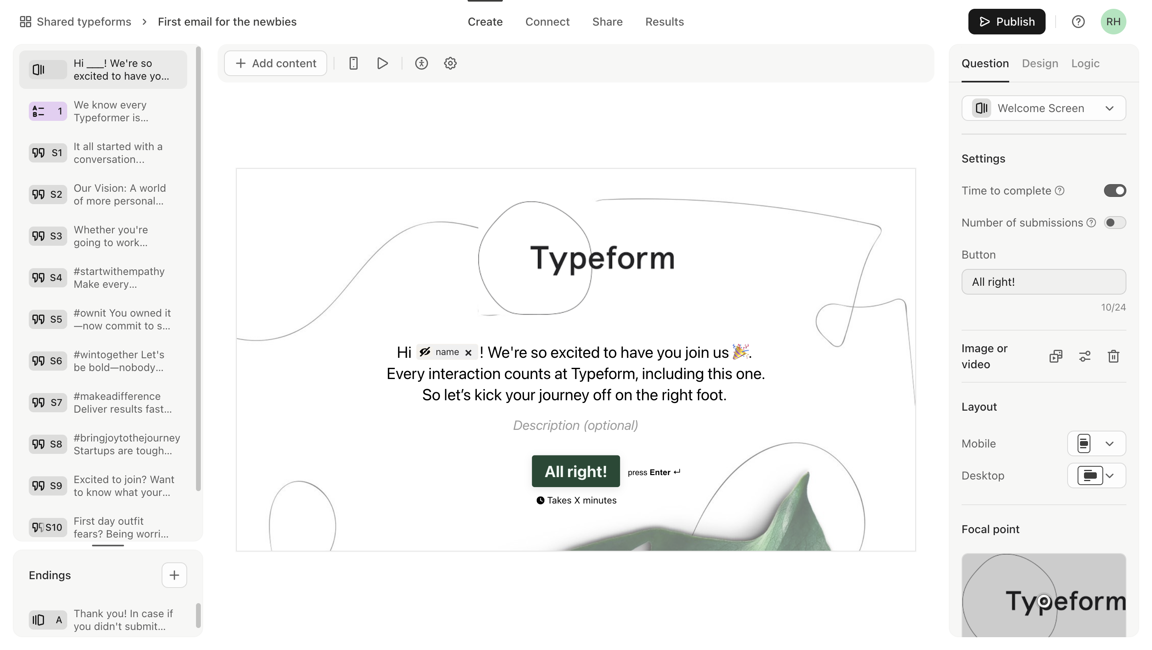Switch to the Create tab
The height and width of the screenshot is (650, 1152).
click(x=485, y=22)
